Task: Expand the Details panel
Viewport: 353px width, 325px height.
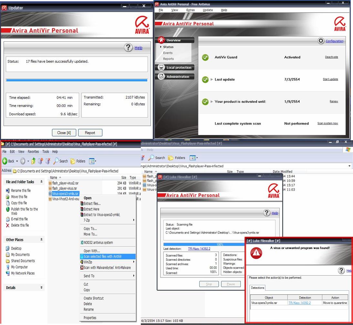Action: [x=41, y=288]
